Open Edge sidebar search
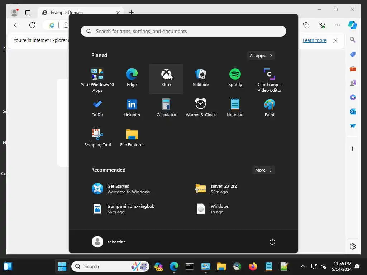Image resolution: width=367 pixels, height=275 pixels. pos(353,40)
